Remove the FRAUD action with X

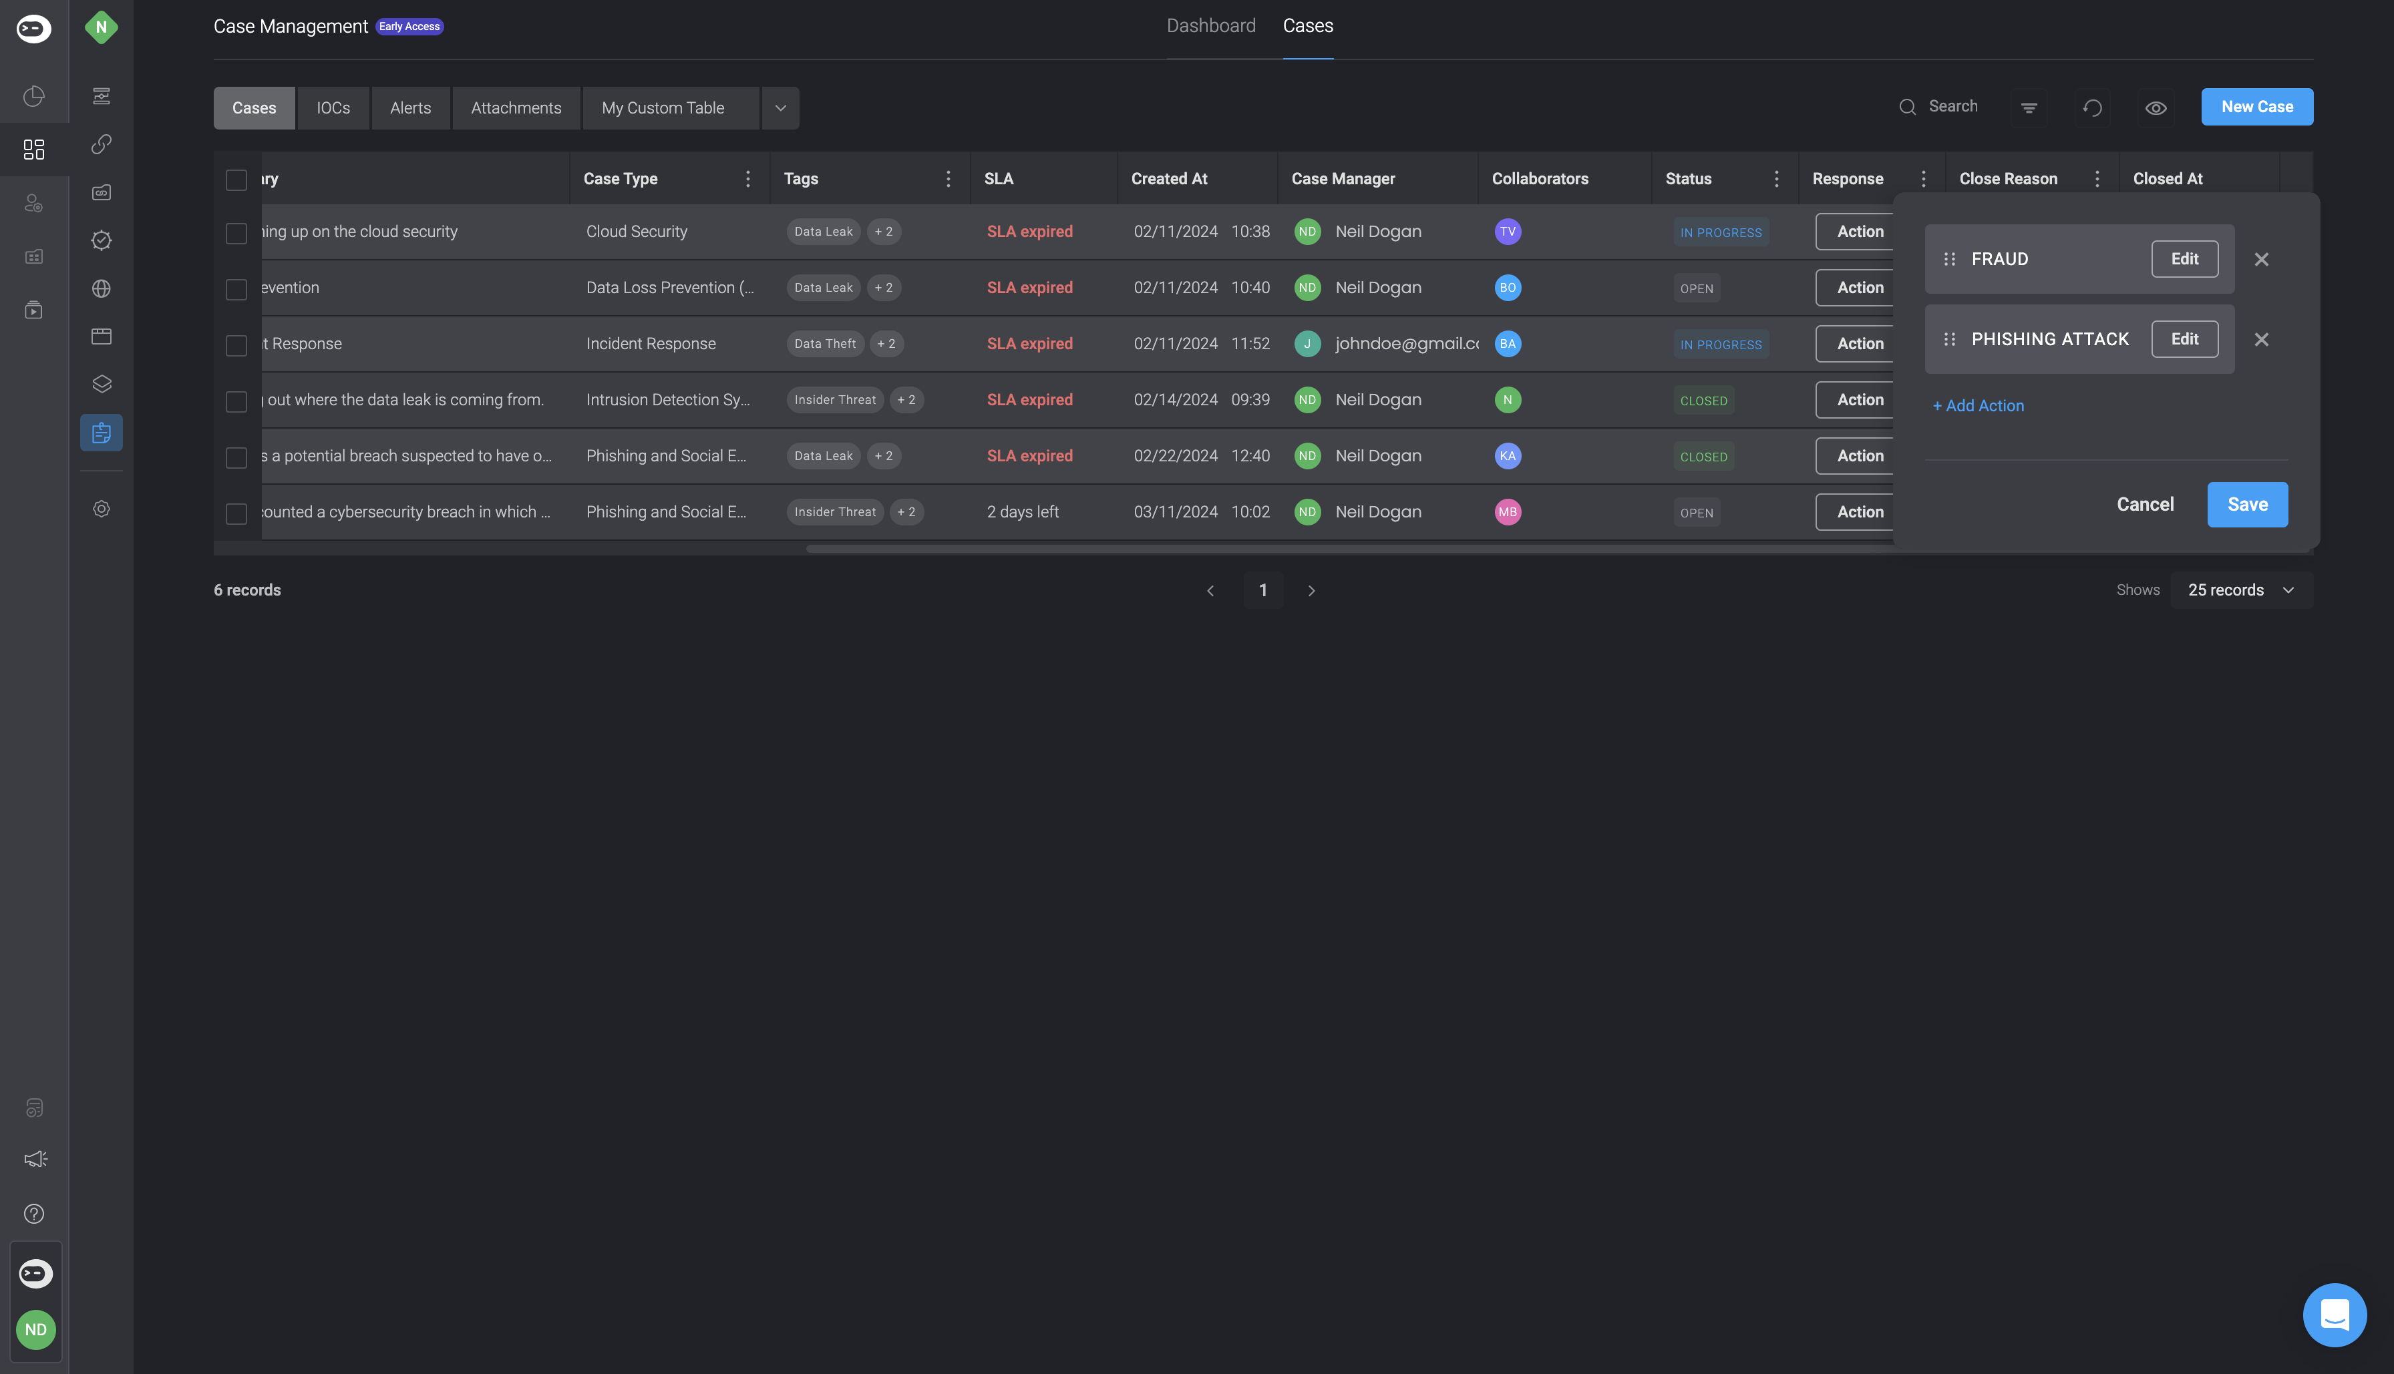(2261, 260)
